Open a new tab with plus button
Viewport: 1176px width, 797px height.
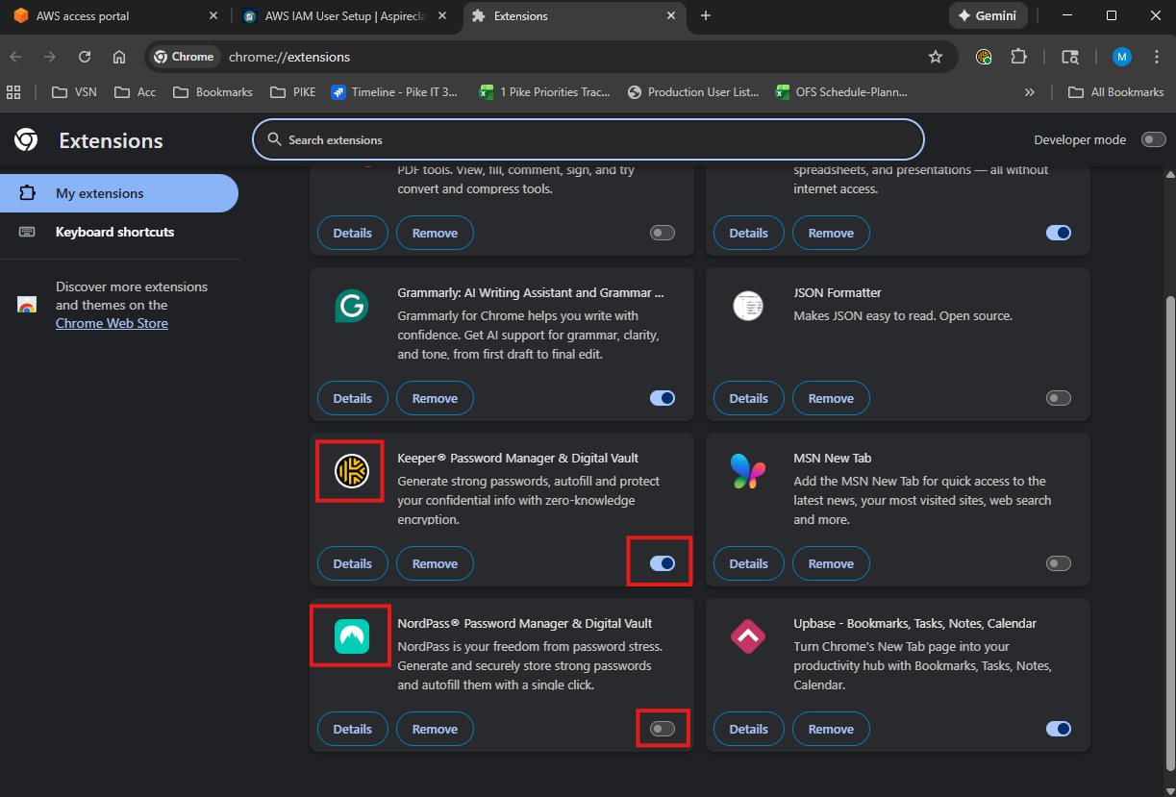706,15
